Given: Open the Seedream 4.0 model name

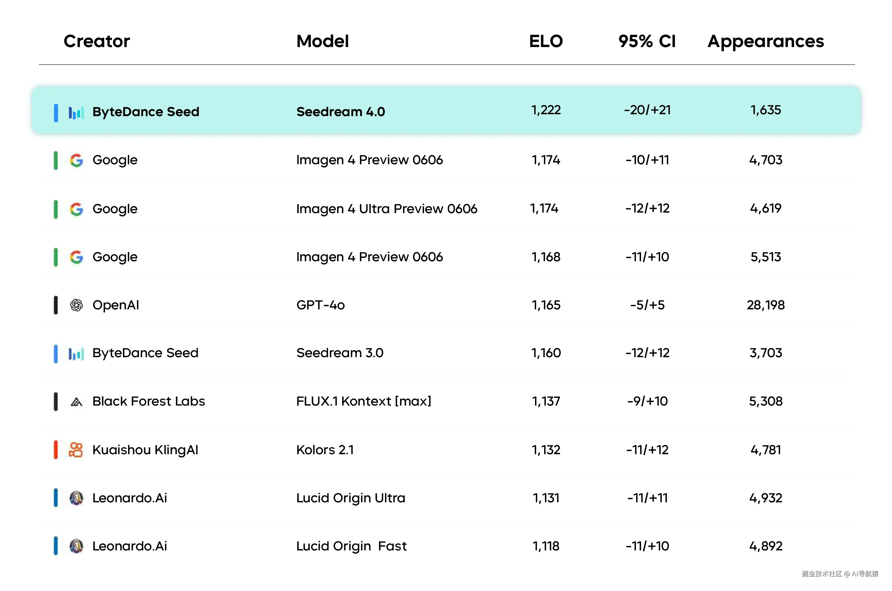Looking at the screenshot, I should click(x=341, y=112).
